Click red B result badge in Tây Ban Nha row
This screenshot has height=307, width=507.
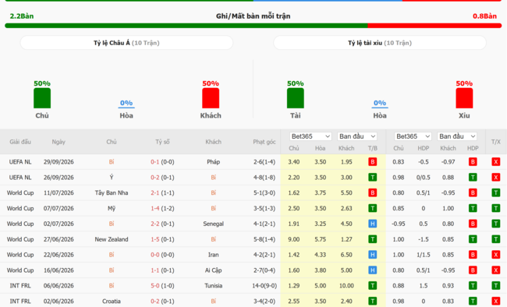click(373, 193)
